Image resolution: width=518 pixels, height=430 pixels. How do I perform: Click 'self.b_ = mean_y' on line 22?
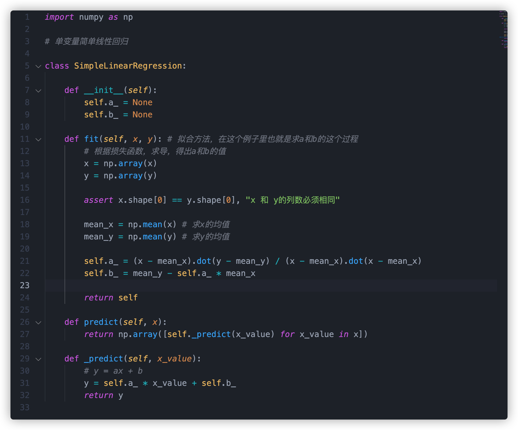(x=123, y=273)
